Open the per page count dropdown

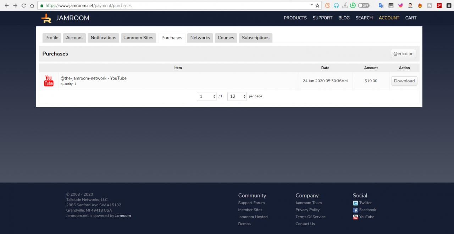coord(237,96)
